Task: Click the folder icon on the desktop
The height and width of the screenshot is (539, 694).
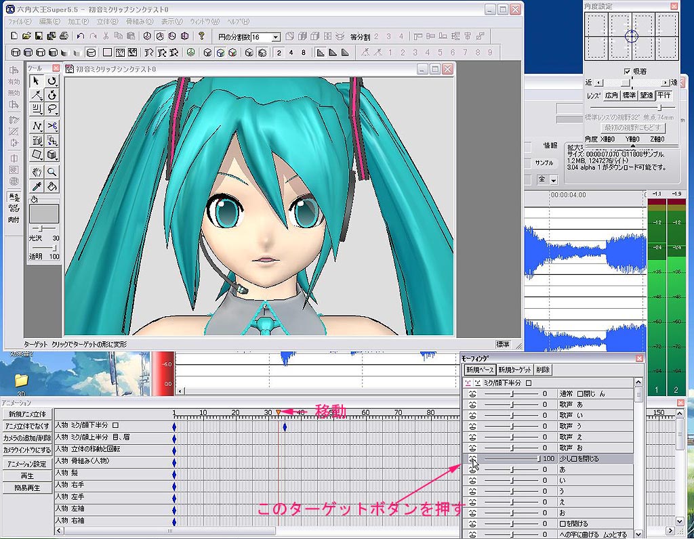Action: pyautogui.click(x=21, y=380)
